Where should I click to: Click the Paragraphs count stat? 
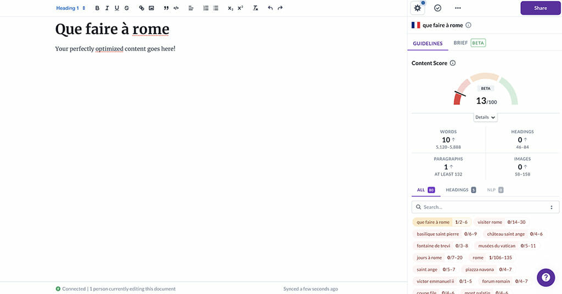448,167
